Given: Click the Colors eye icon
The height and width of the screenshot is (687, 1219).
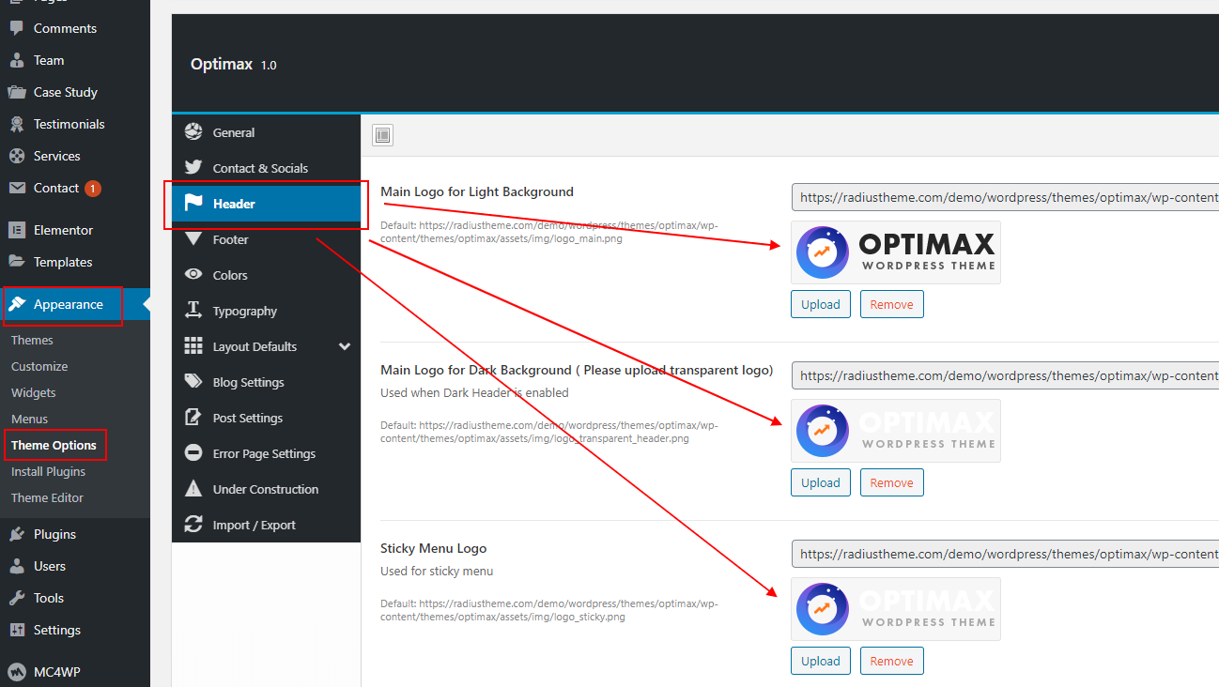Looking at the screenshot, I should [193, 275].
